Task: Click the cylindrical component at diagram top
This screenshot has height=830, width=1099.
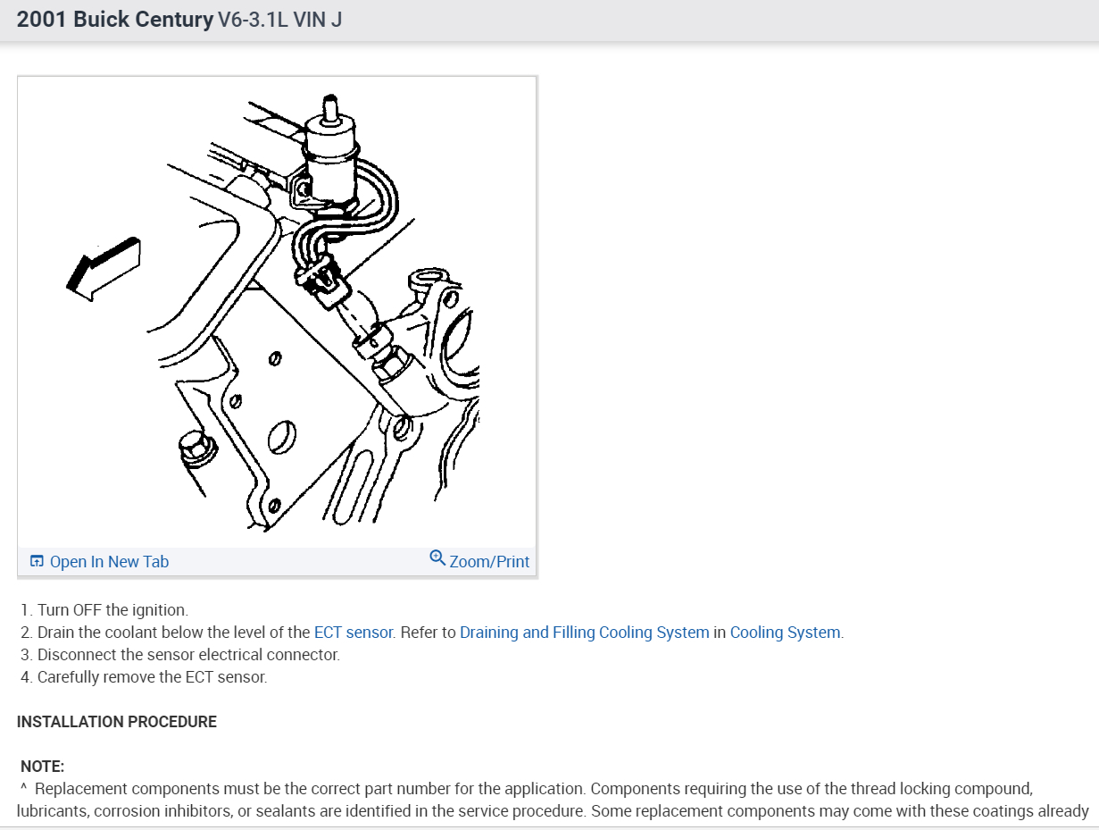Action: [x=331, y=152]
